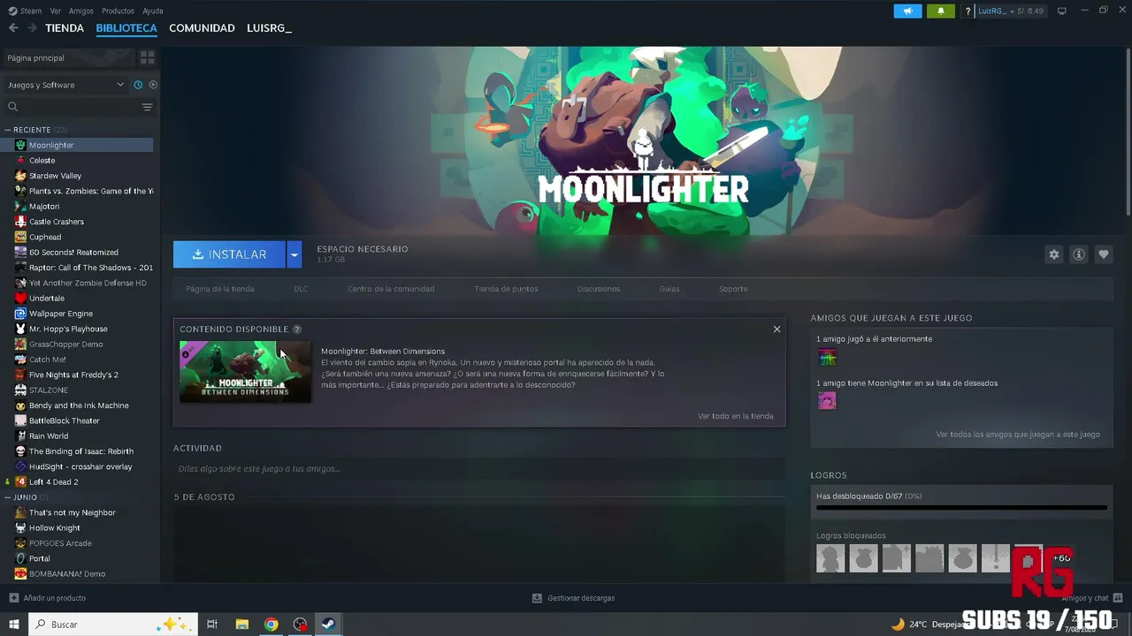The height and width of the screenshot is (636, 1132).
Task: Go forward with the navigation arrow
Action: pyautogui.click(x=32, y=28)
